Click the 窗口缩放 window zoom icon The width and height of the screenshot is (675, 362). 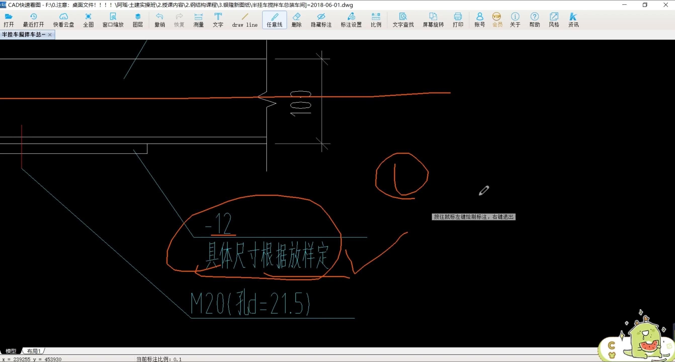[113, 20]
